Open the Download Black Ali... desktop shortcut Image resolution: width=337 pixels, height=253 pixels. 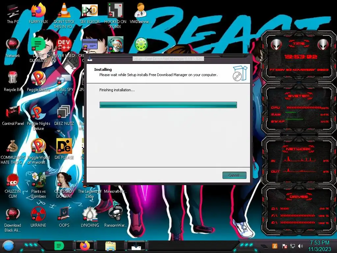pos(13,219)
